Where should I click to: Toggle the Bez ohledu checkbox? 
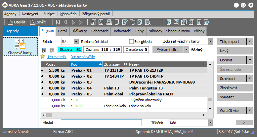click(131, 42)
